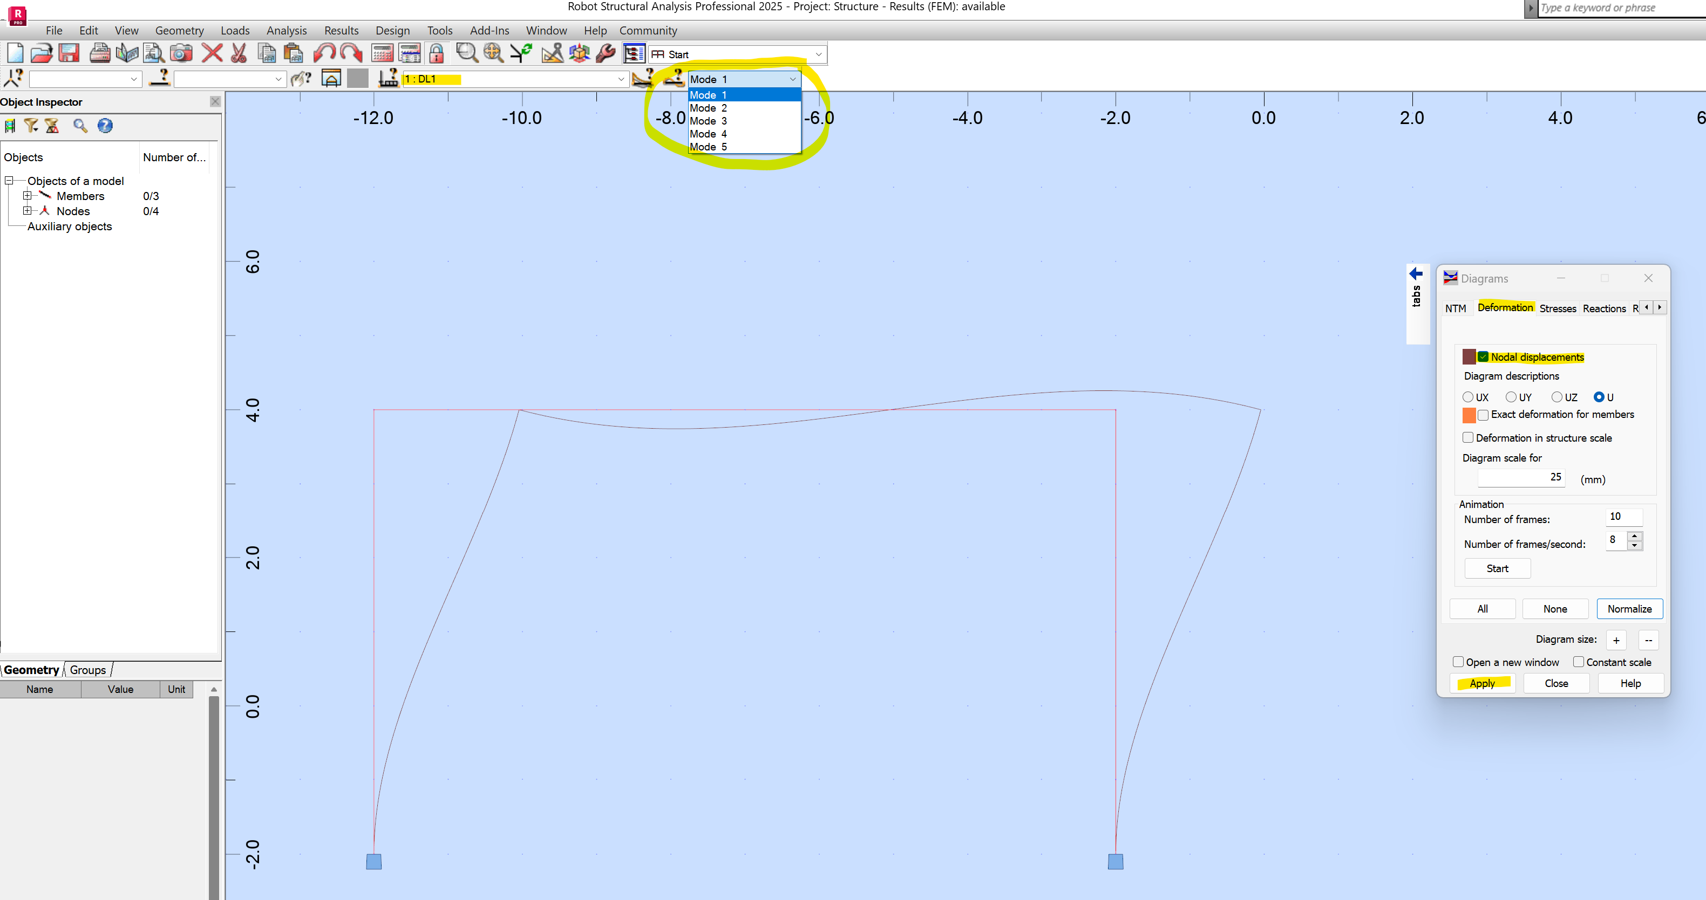The width and height of the screenshot is (1706, 900).
Task: Uncheck the Nodal displacements checkbox
Action: click(1484, 356)
